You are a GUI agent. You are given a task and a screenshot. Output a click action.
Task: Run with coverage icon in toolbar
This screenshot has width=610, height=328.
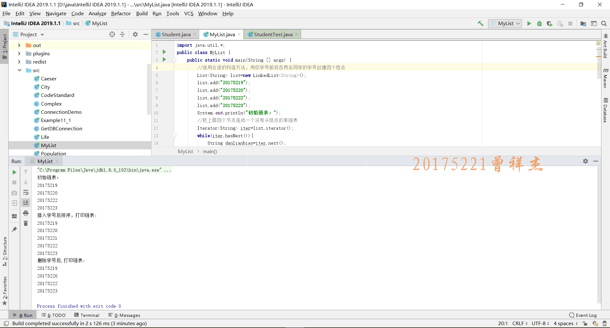coord(550,24)
